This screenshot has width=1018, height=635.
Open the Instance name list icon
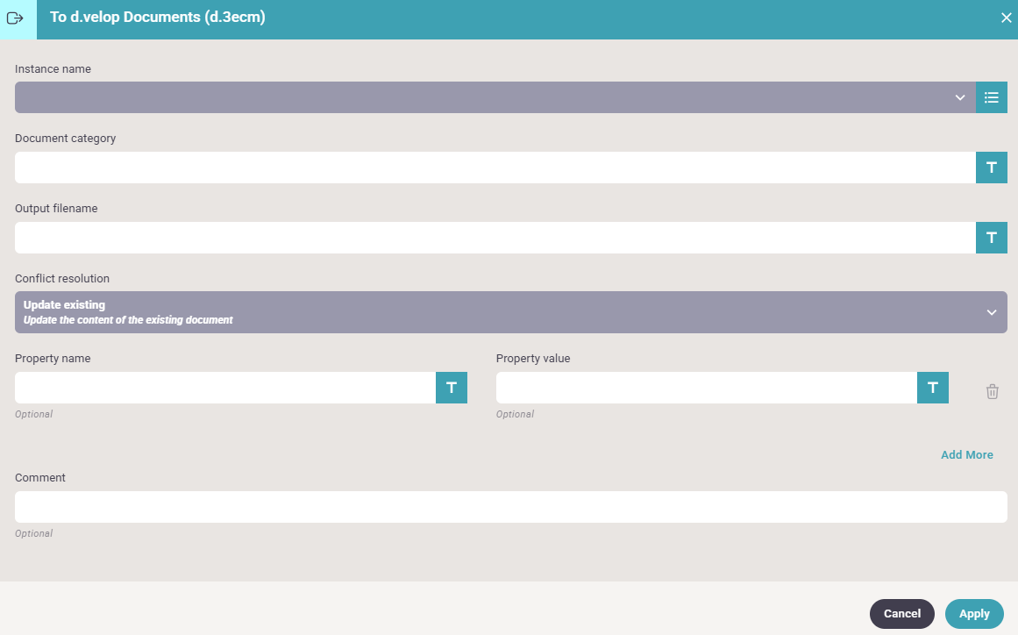pyautogui.click(x=992, y=97)
